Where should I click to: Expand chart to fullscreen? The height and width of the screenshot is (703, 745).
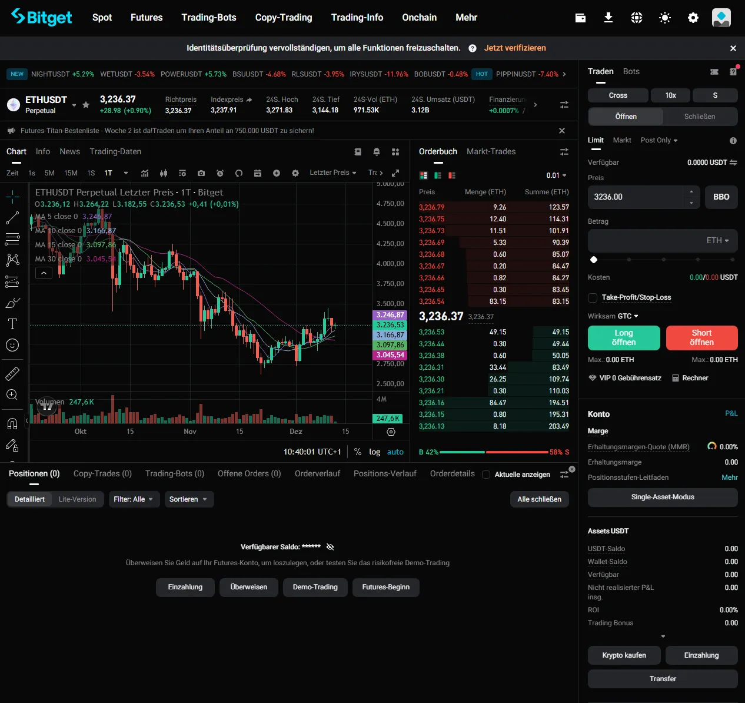coord(395,173)
